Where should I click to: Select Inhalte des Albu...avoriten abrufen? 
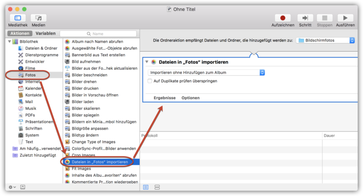pyautogui.click(x=104, y=176)
